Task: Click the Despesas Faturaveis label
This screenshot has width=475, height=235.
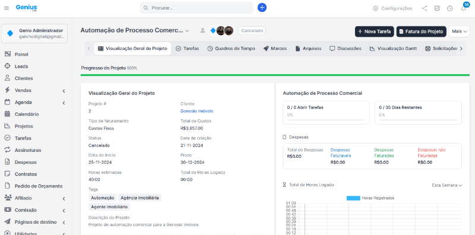Action: tap(340, 153)
